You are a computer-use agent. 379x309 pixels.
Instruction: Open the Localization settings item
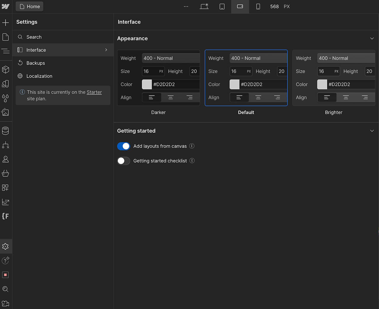[63, 76]
